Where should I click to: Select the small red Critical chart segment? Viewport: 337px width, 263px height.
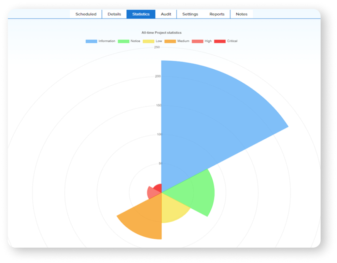point(158,188)
